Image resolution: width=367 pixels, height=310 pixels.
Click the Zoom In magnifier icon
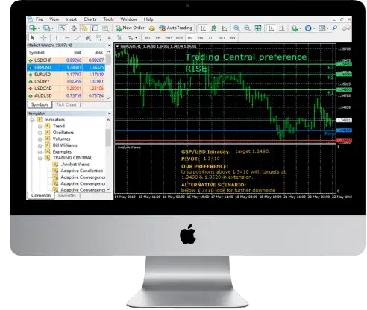point(236,28)
